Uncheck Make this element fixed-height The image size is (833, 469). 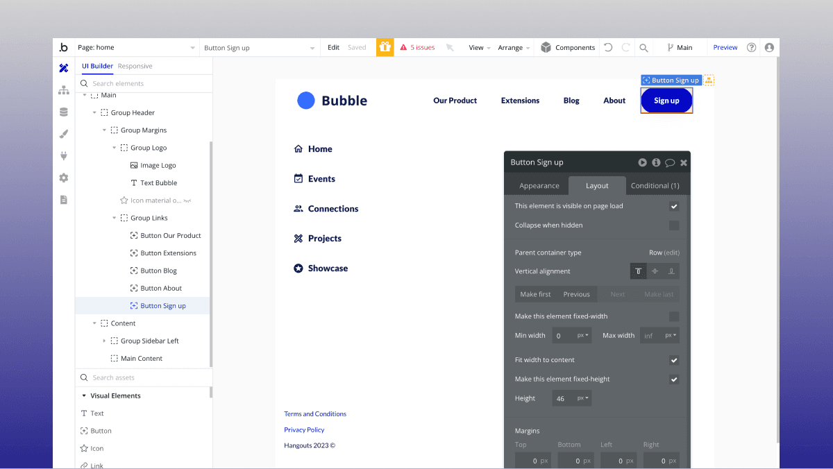(674, 380)
